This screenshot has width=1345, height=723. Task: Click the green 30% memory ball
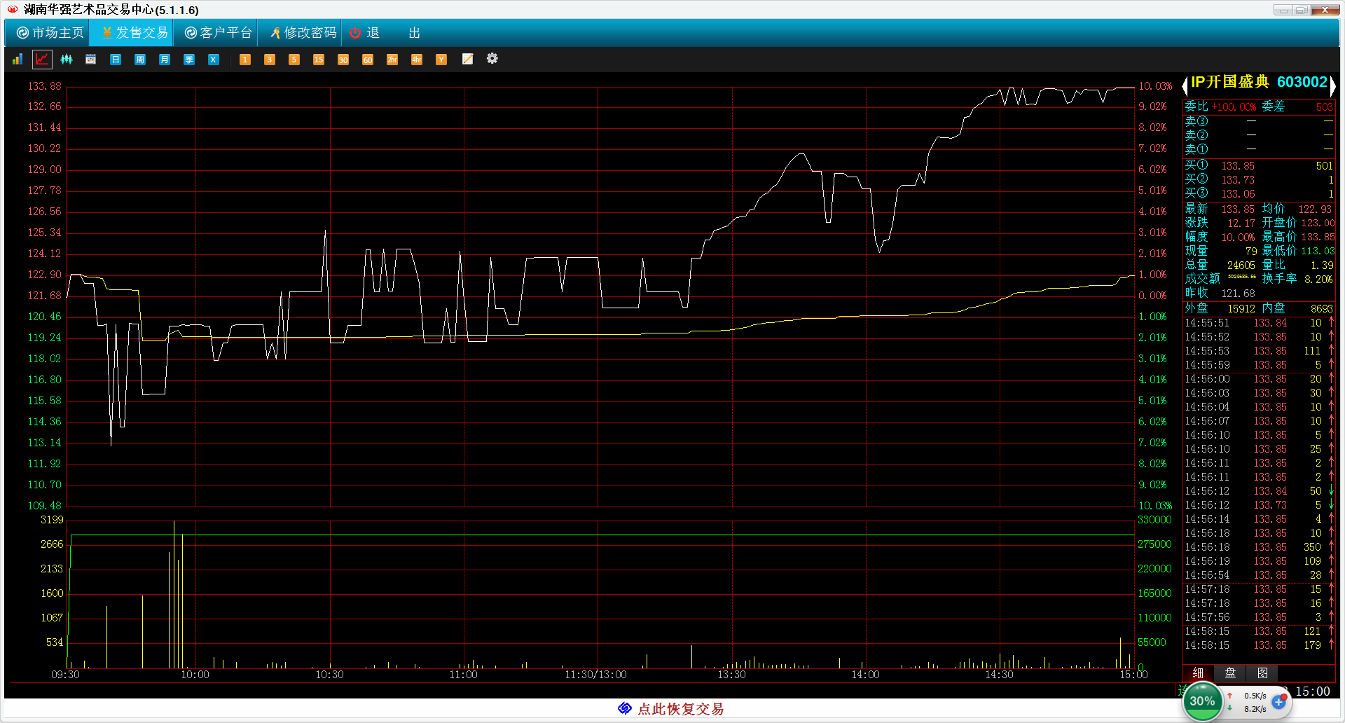(x=1202, y=701)
